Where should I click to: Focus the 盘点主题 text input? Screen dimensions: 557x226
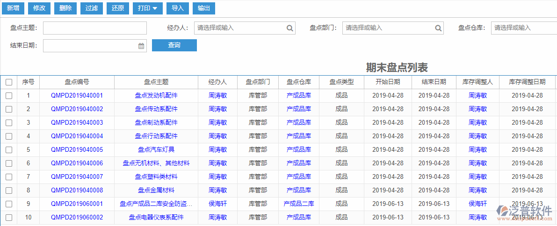point(95,28)
